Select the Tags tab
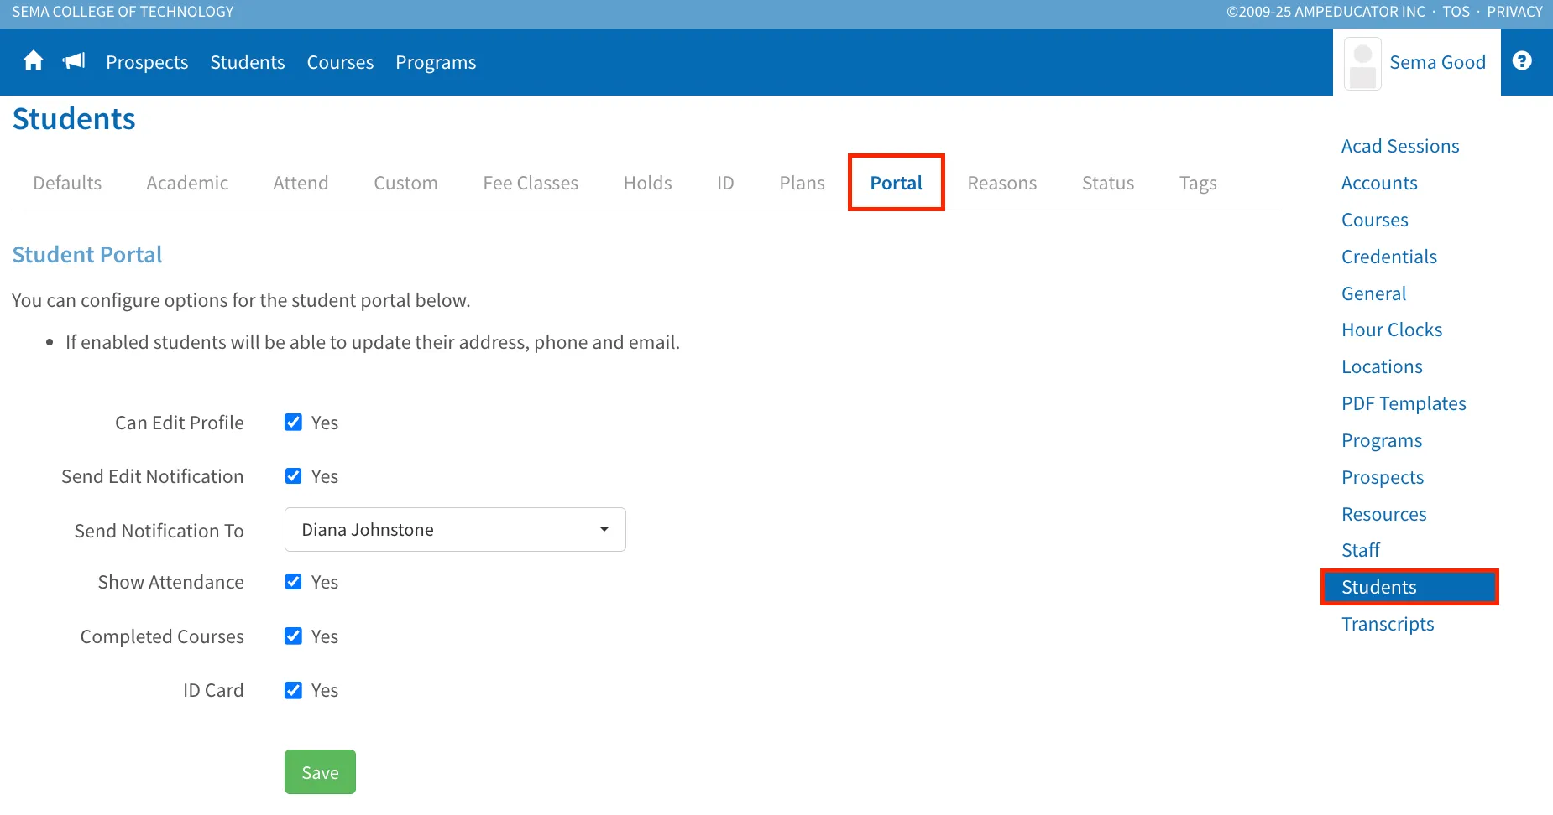Image resolution: width=1553 pixels, height=815 pixels. 1197,183
